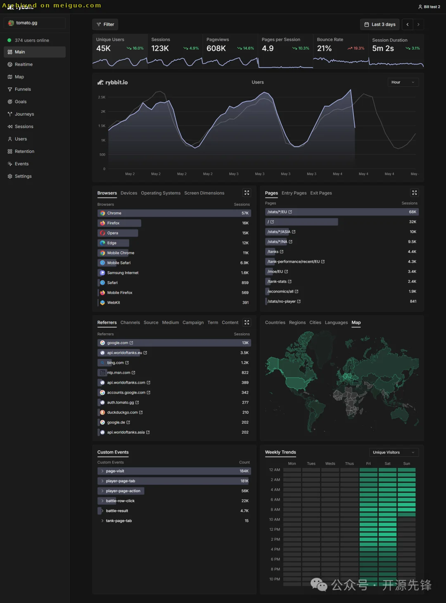Open the Unique Visitors dropdown in Weekly Trends
Viewport: 446px width, 603px height.
click(x=394, y=452)
